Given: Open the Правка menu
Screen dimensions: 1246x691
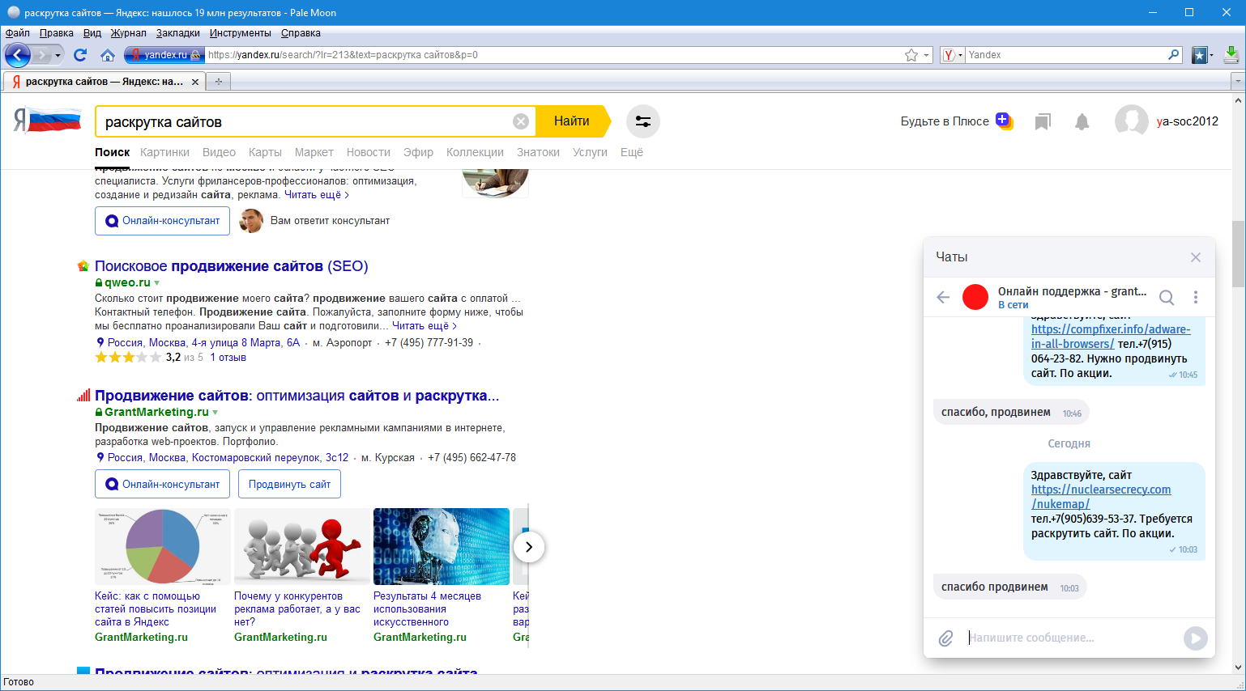Looking at the screenshot, I should pyautogui.click(x=57, y=33).
